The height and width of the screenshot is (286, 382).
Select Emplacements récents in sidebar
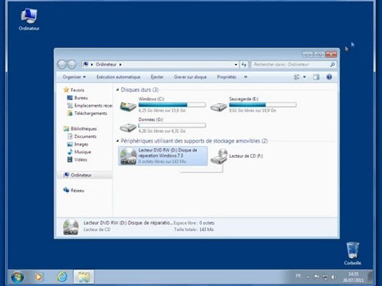click(x=90, y=106)
